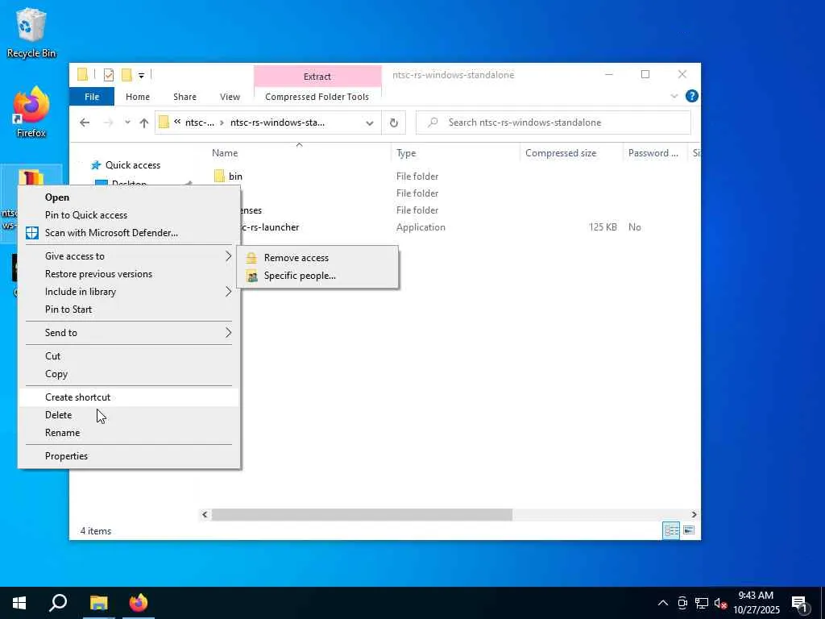
Task: Click the Extract contextual tab
Action: click(317, 77)
